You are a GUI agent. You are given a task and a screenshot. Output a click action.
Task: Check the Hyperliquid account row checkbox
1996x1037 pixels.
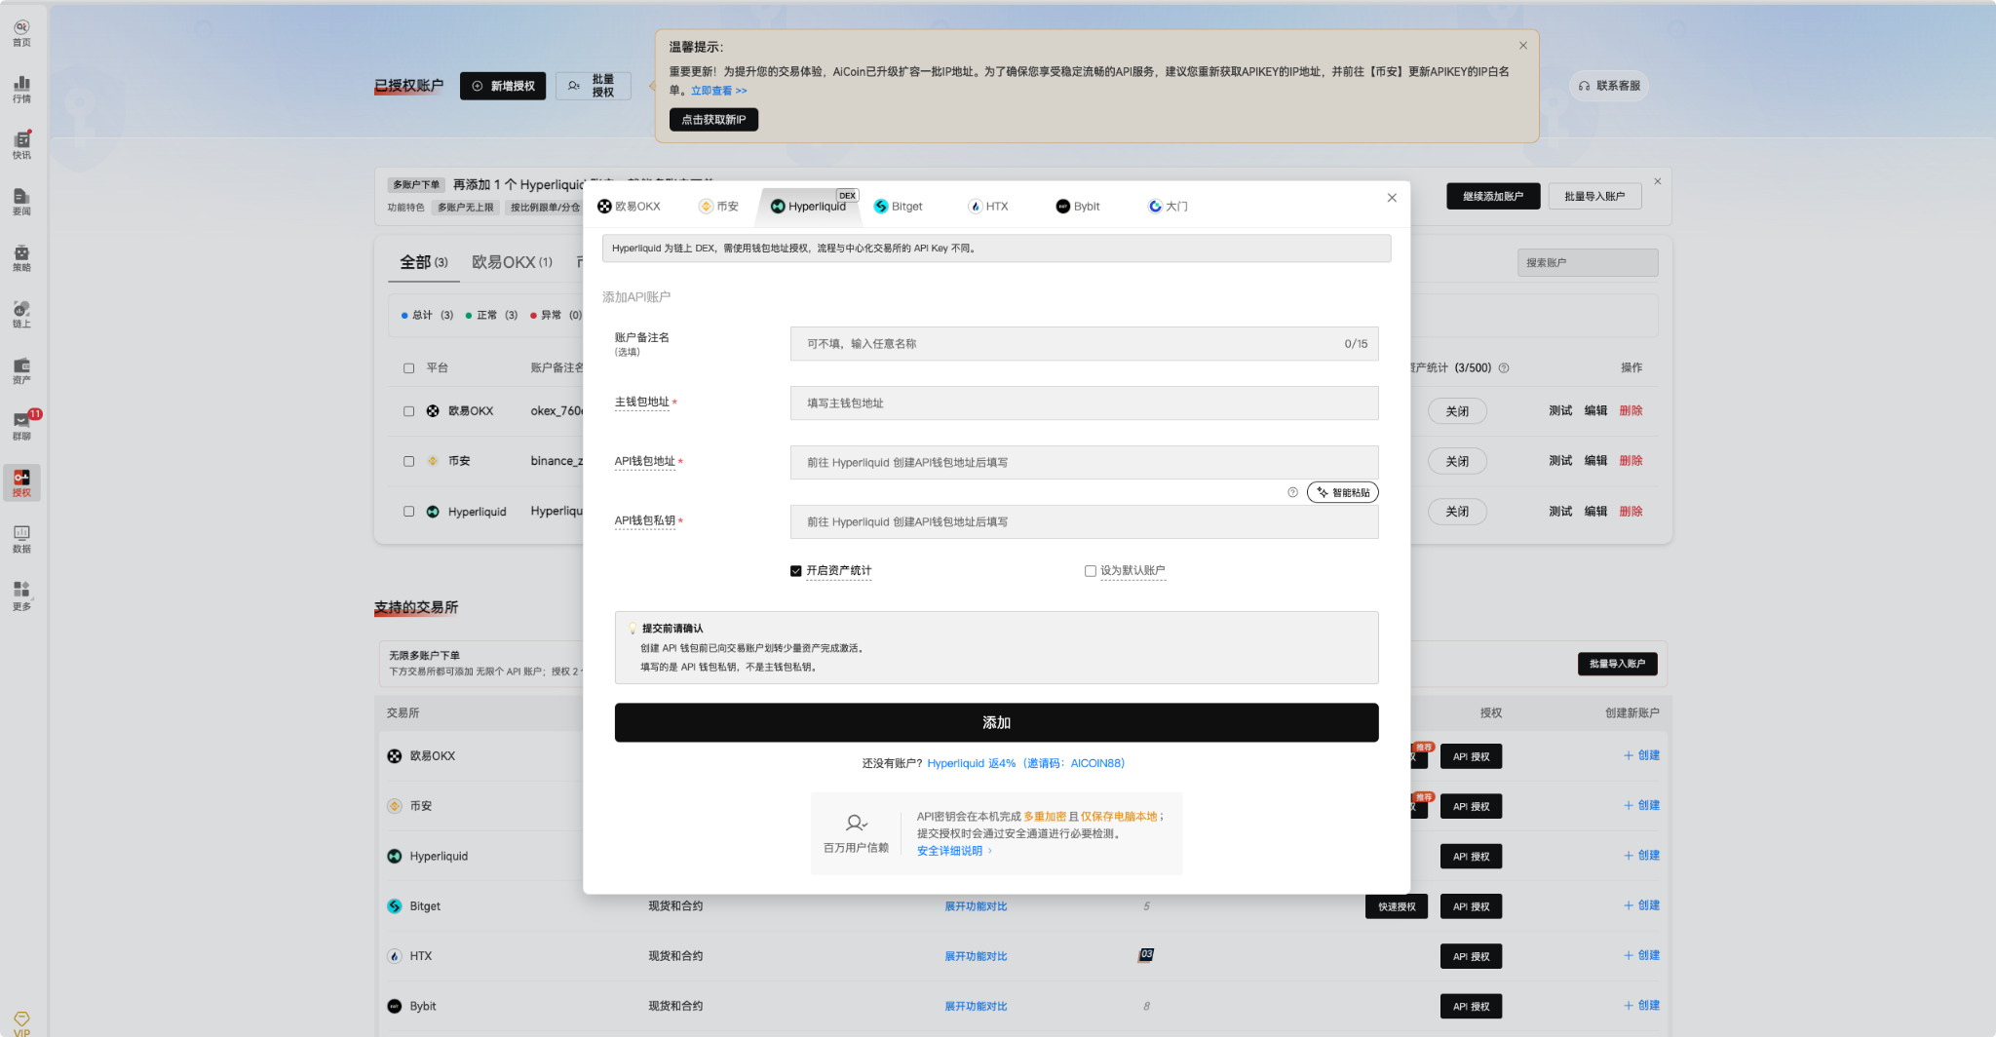408,512
